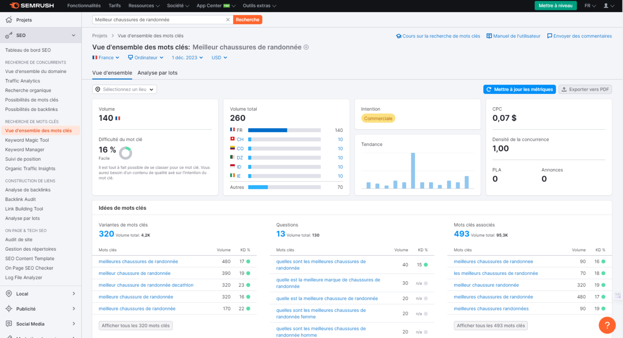Viewport: 623px width, 338px height.
Task: Click the FR volume bar
Action: coord(284,130)
